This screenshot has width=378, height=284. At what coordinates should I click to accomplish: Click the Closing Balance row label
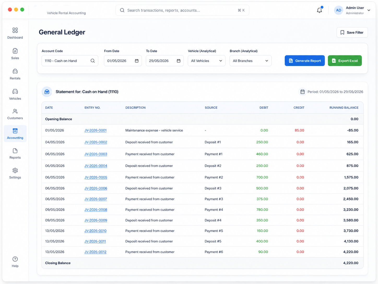pos(58,263)
